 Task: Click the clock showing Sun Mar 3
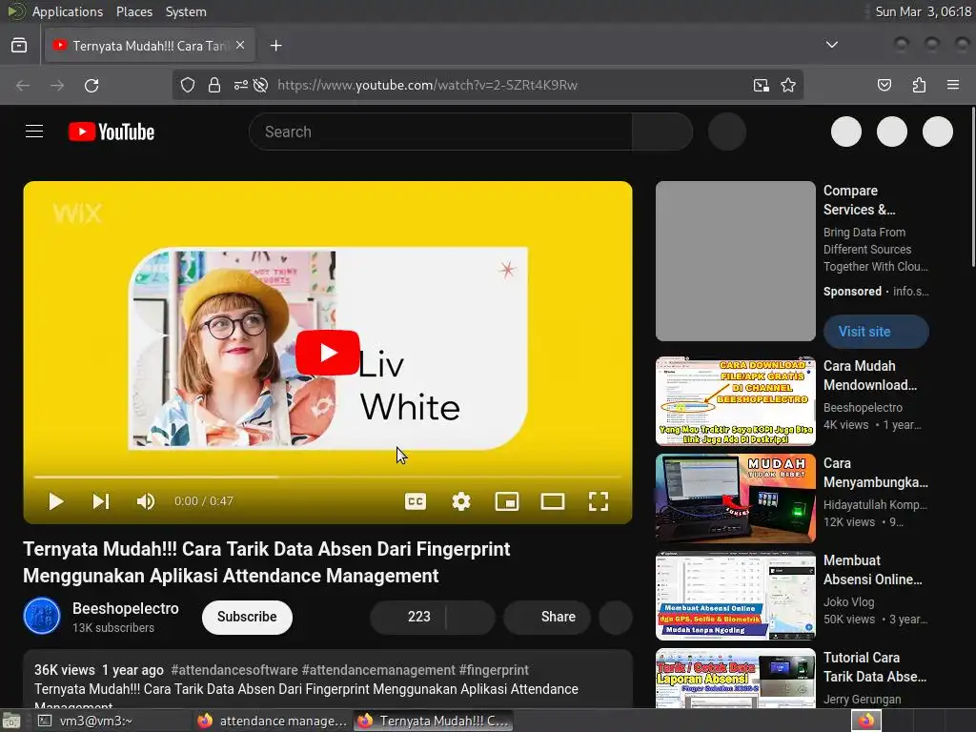[923, 11]
